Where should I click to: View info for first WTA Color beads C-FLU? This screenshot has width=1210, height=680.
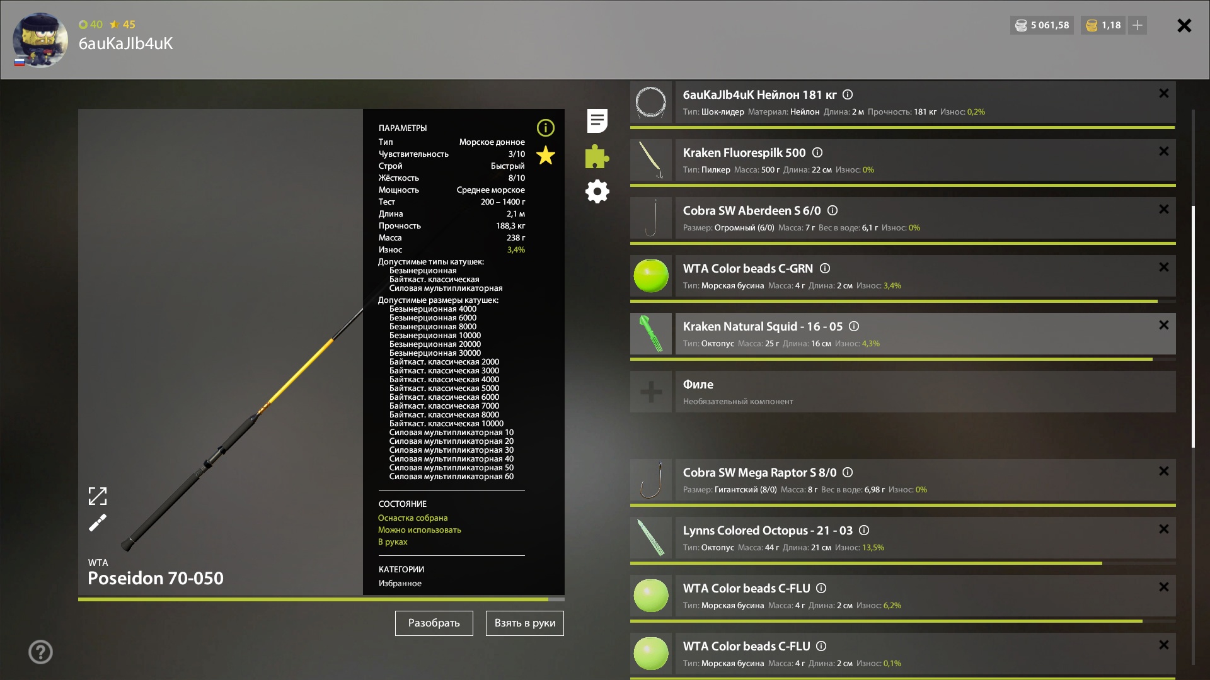tap(821, 588)
